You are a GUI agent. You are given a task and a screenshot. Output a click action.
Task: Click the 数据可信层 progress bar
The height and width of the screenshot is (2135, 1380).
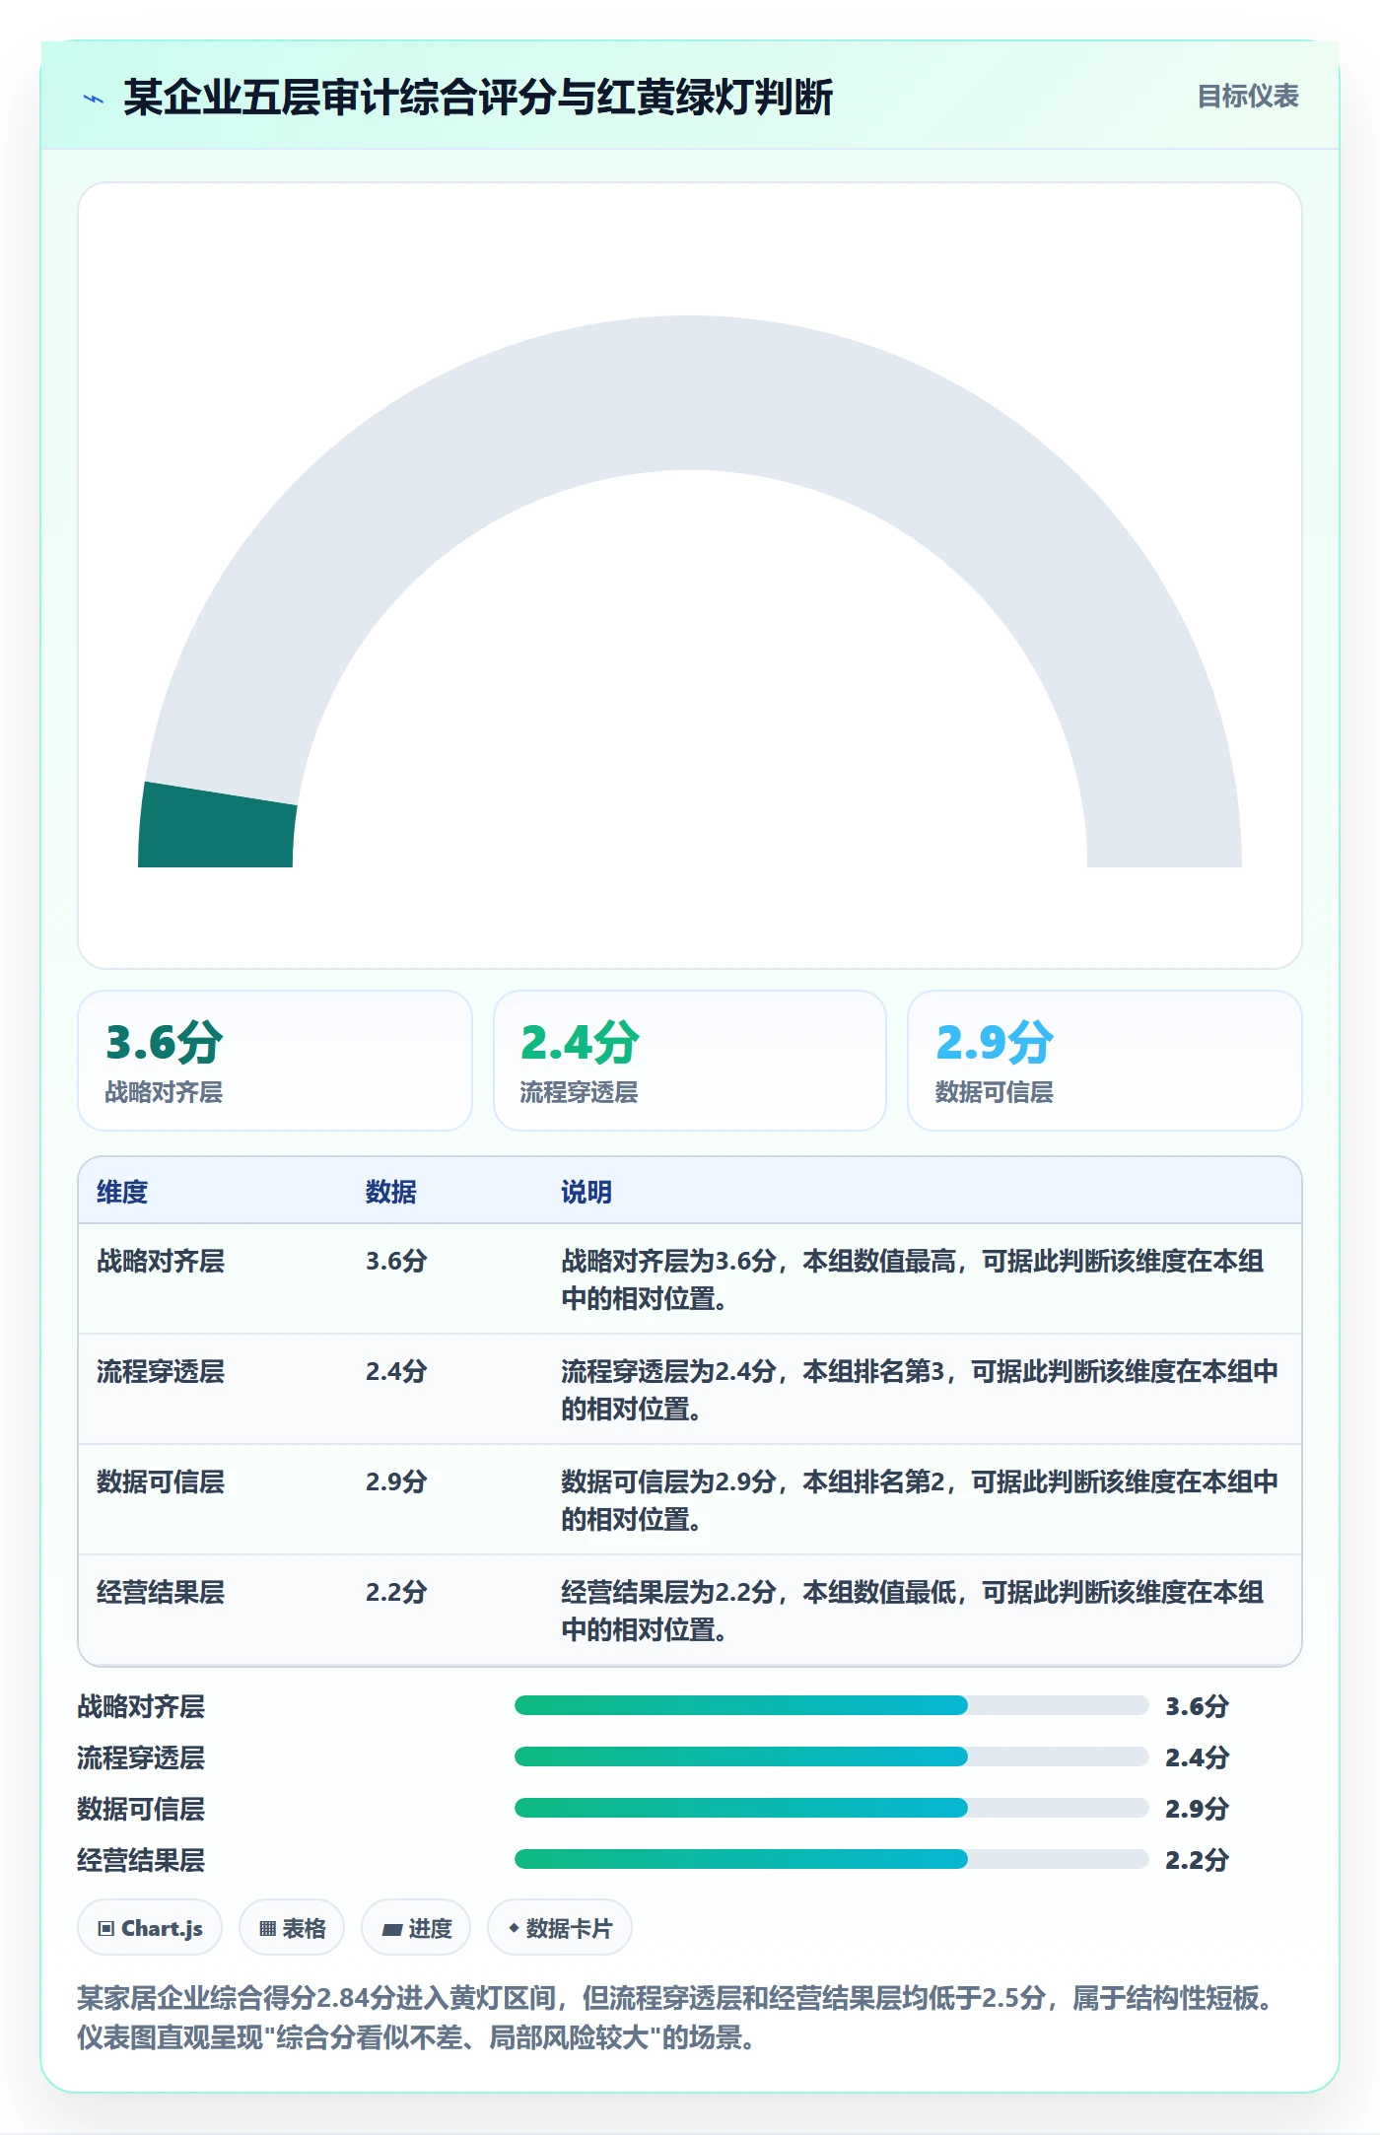coord(831,1808)
